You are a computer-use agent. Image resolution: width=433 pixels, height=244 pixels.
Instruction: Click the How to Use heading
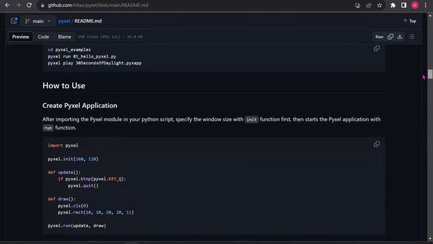point(64,85)
